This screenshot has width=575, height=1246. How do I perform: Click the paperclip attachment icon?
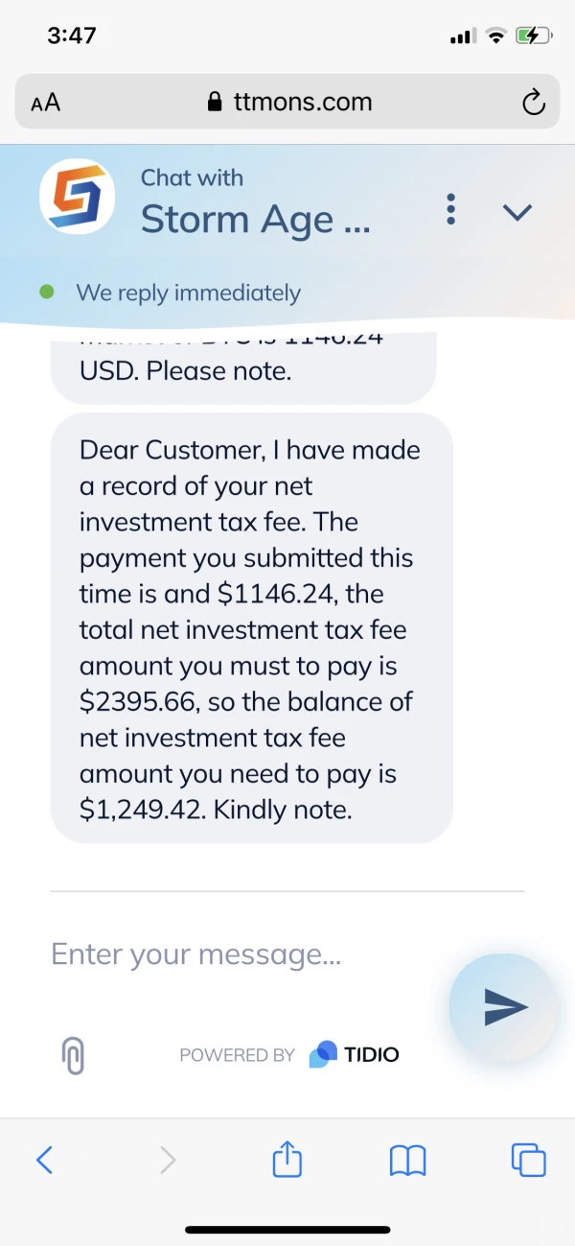click(73, 1055)
